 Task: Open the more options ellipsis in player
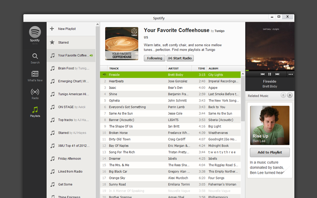pos(290,75)
